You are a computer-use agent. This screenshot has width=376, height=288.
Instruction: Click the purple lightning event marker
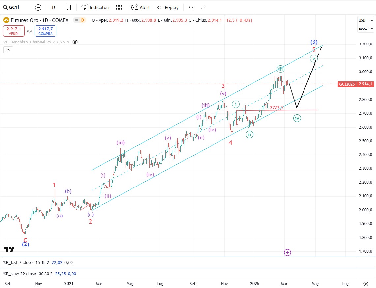tap(287, 253)
